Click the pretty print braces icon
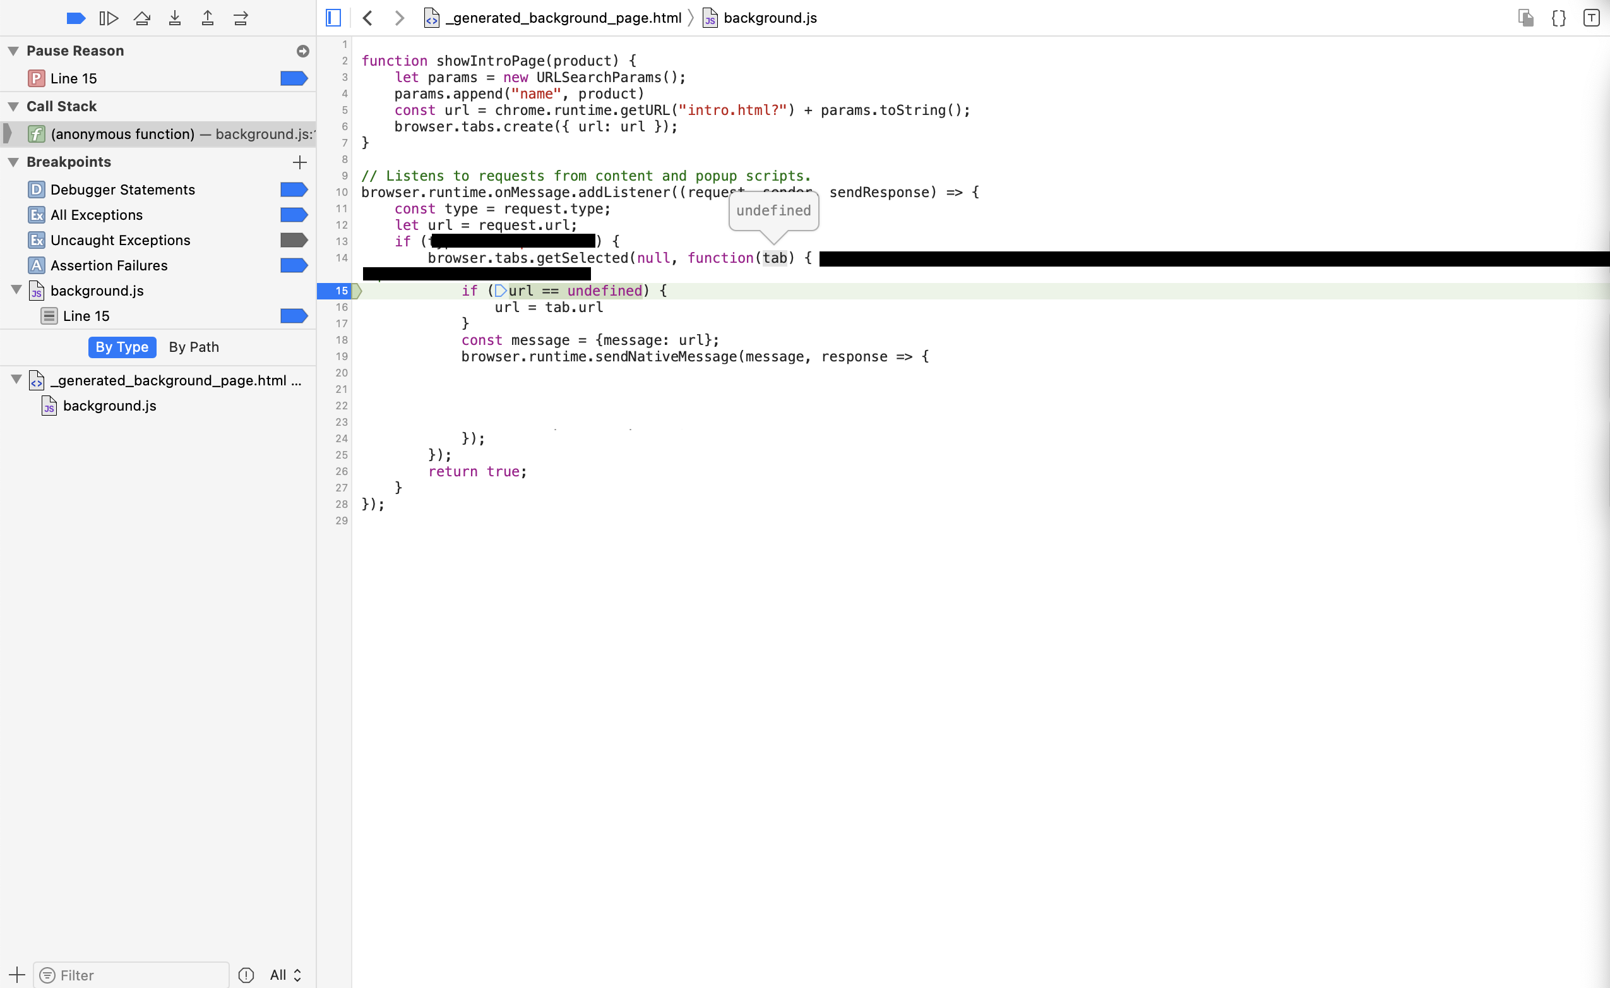The image size is (1610, 988). click(x=1558, y=18)
